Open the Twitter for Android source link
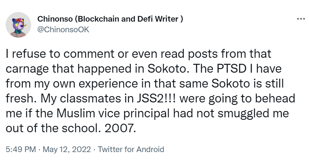This screenshot has height=162, width=309. (x=131, y=149)
